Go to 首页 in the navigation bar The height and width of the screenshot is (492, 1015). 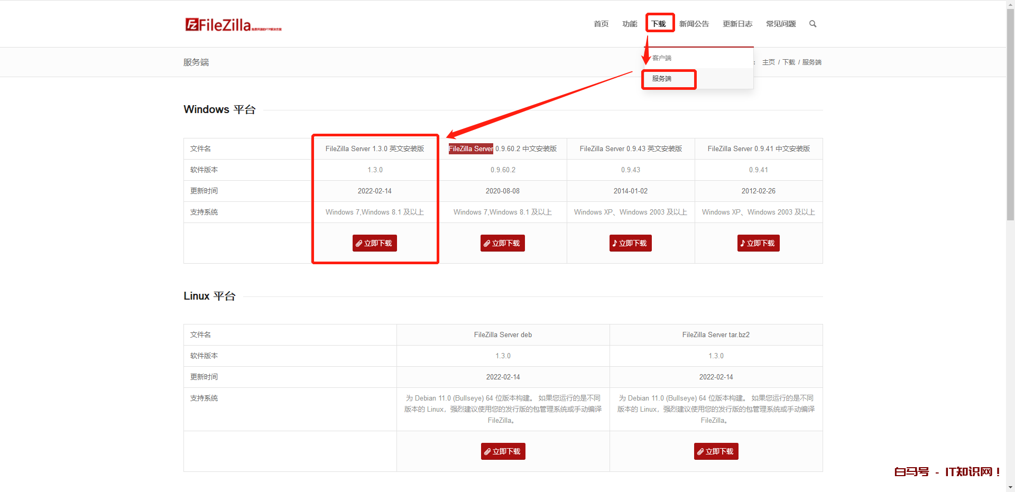click(x=601, y=24)
